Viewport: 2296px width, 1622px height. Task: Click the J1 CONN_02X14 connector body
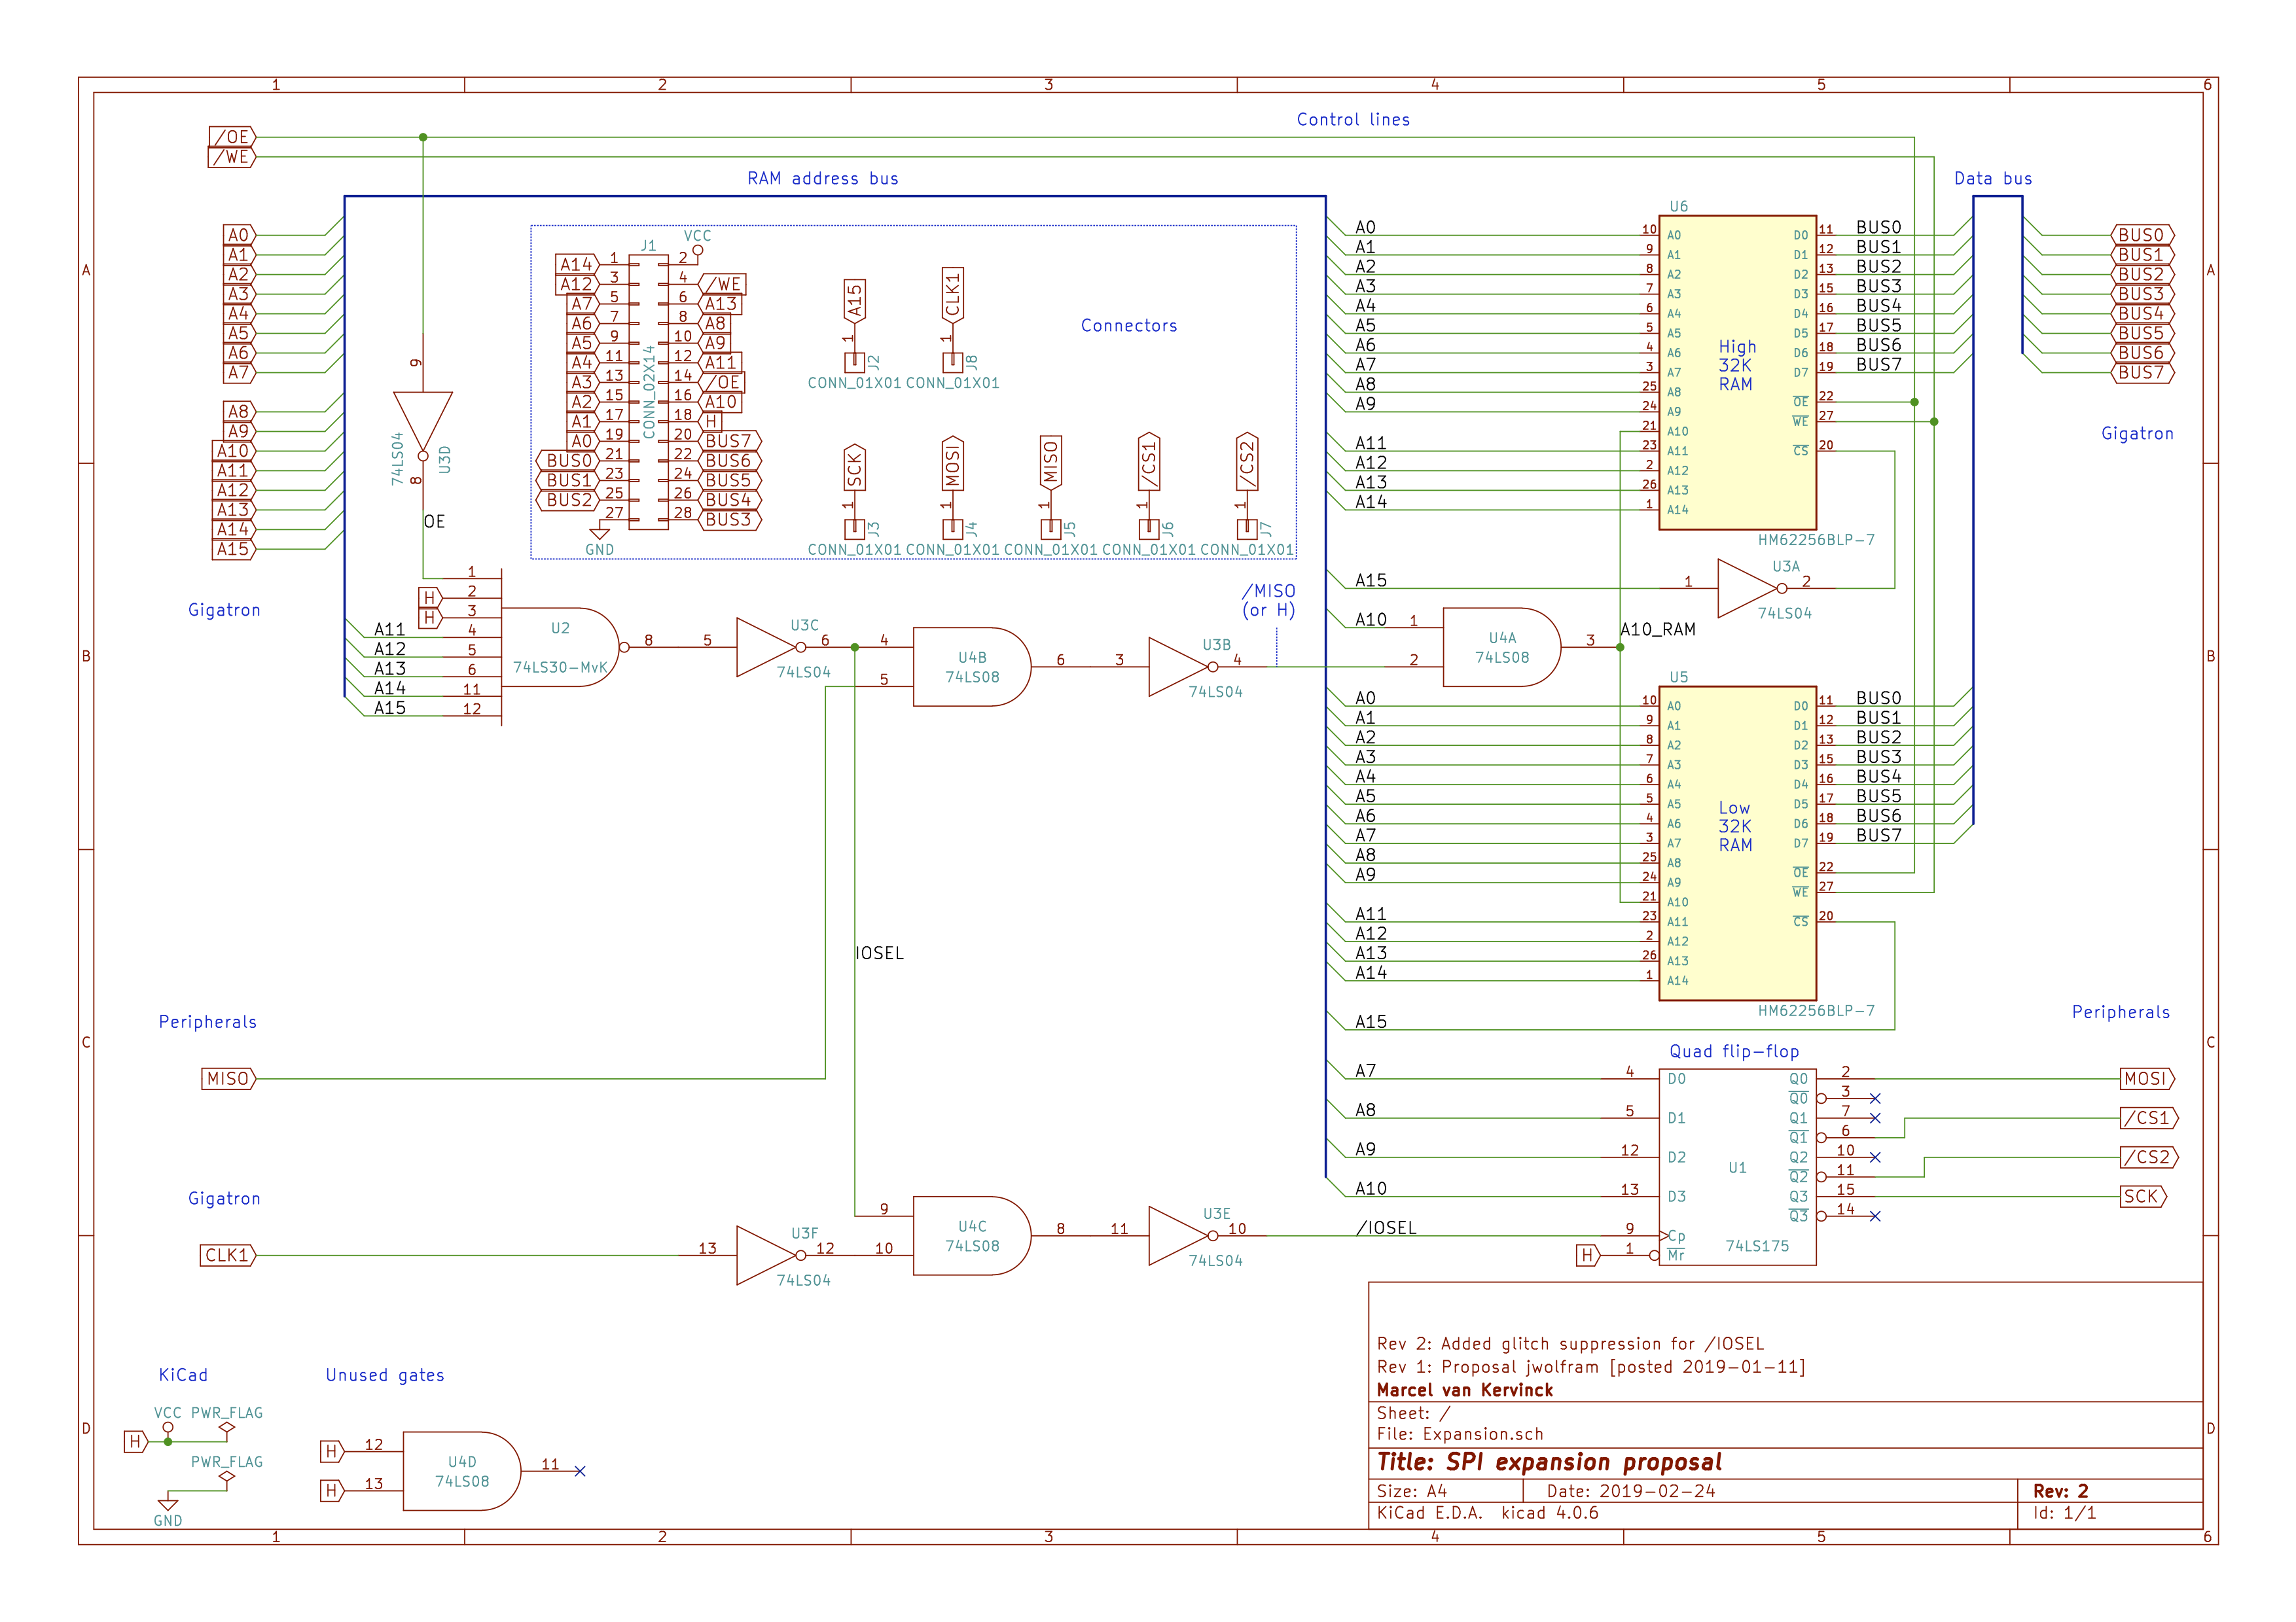tap(648, 392)
